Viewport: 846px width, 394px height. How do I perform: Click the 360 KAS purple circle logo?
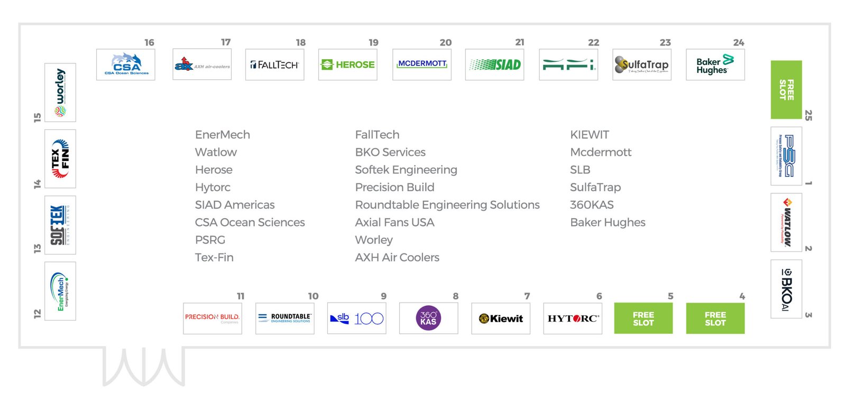428,318
